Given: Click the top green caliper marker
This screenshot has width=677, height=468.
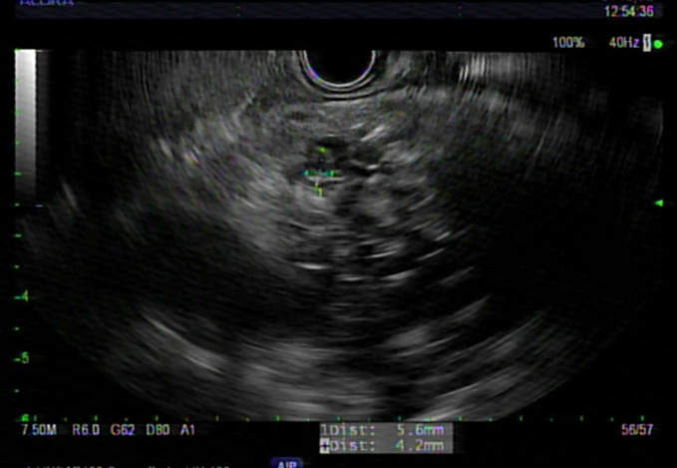Looking at the screenshot, I should click(x=321, y=151).
